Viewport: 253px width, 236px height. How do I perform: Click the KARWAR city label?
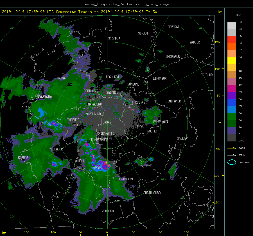(23, 158)
